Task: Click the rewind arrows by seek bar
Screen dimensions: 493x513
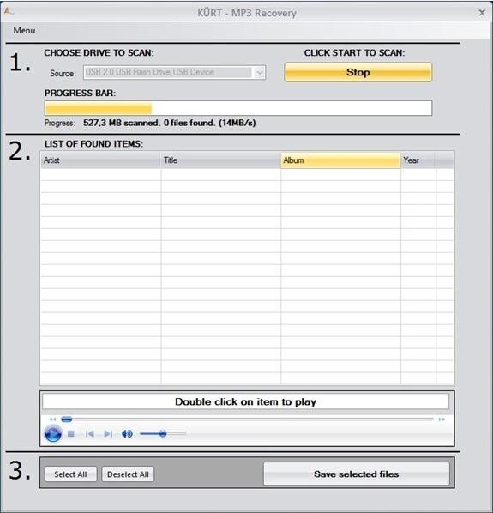Action: 52,419
